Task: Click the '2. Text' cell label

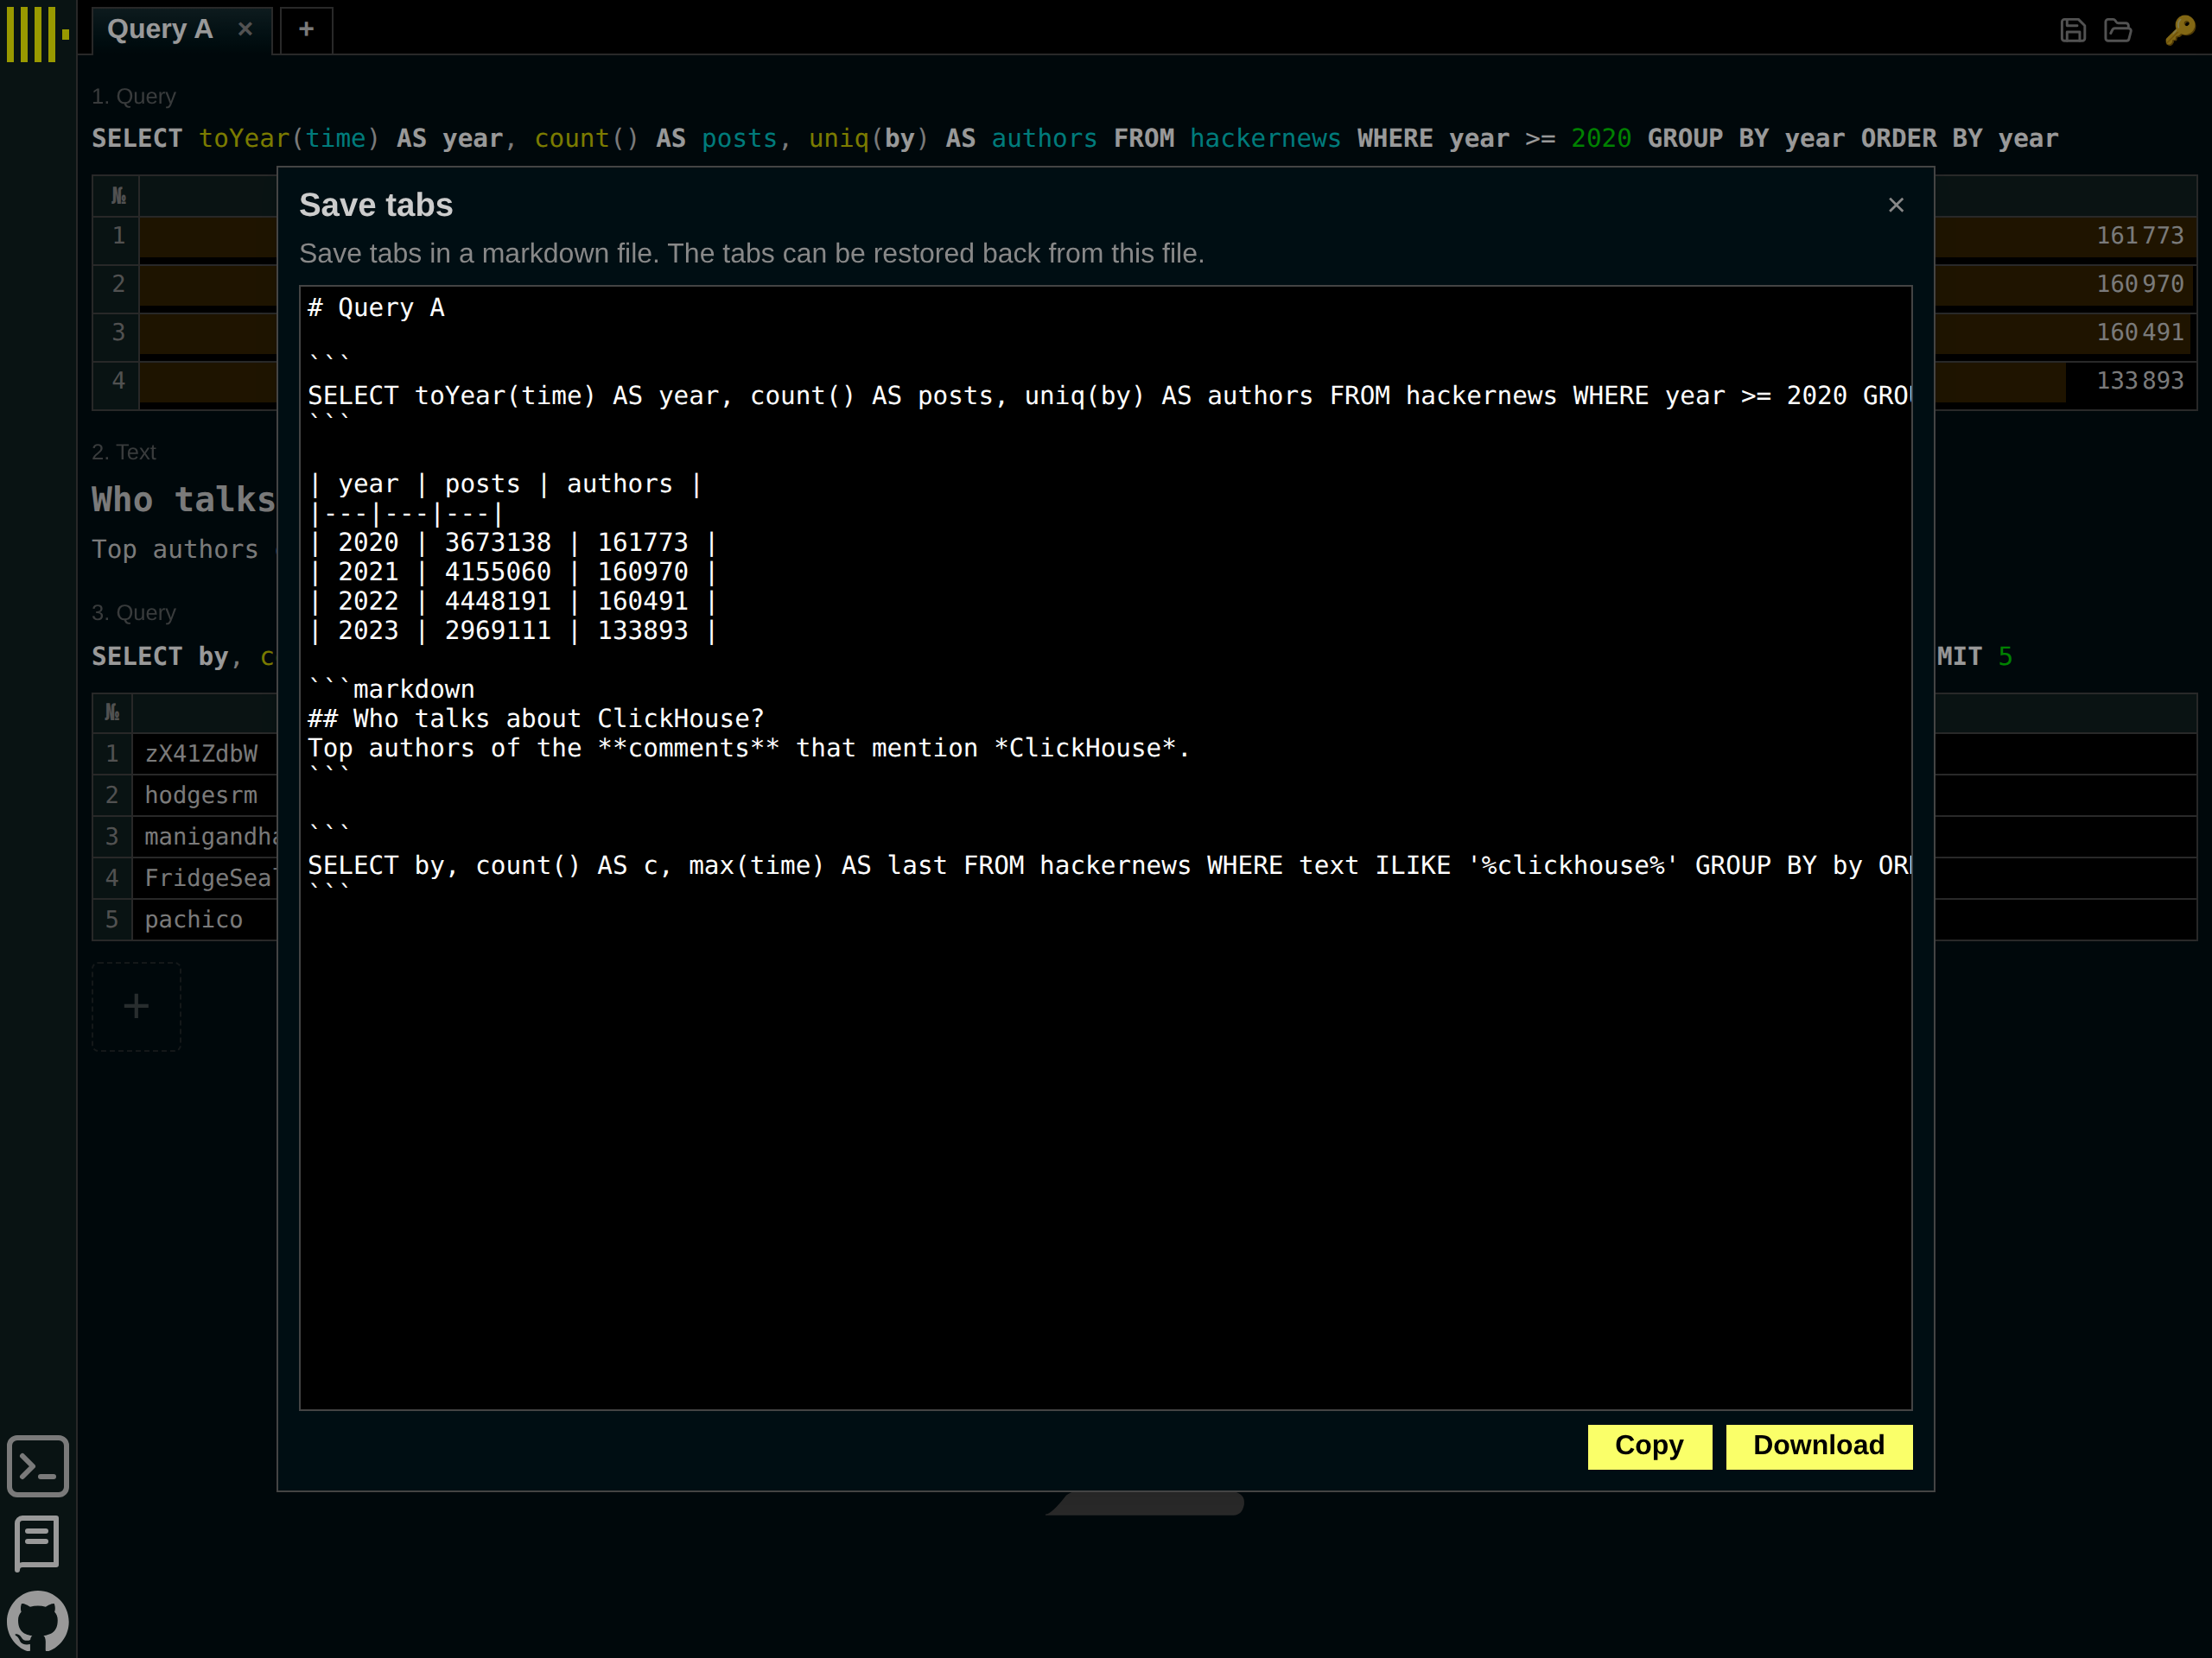Action: tap(123, 452)
